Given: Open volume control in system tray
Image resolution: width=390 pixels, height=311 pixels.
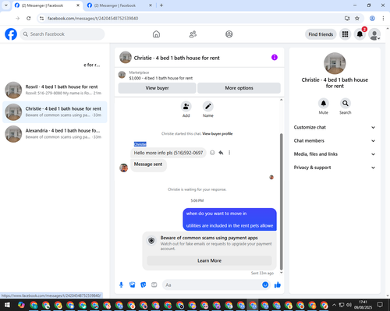Looking at the screenshot, I should tap(349, 305).
